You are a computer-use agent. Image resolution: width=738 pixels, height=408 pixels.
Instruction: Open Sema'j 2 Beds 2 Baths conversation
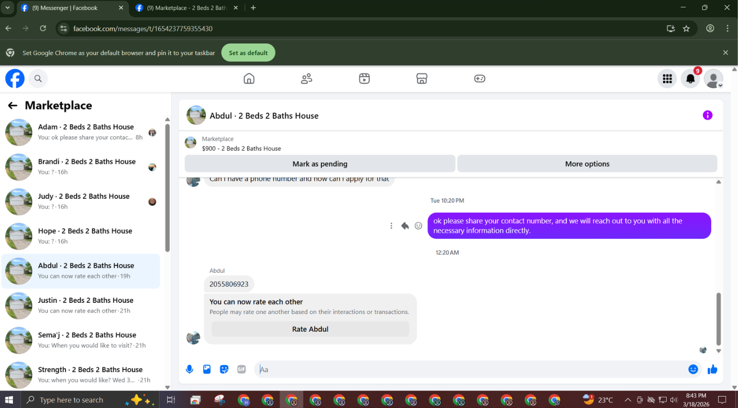pos(81,340)
